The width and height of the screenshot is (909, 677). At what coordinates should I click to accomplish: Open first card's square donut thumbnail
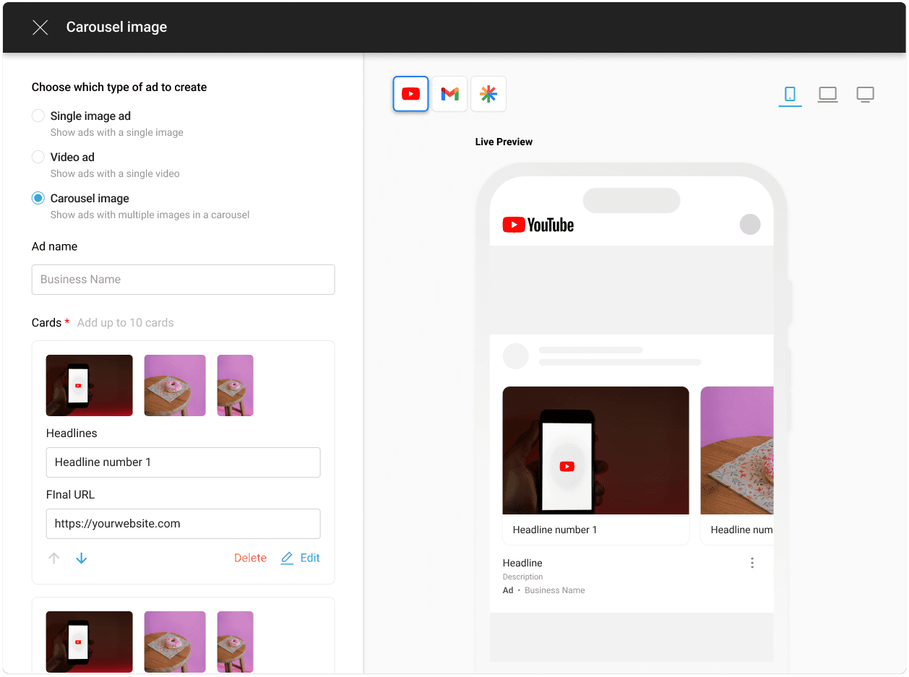pyautogui.click(x=175, y=385)
